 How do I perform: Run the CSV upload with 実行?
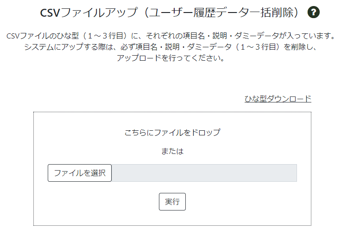click(x=172, y=202)
